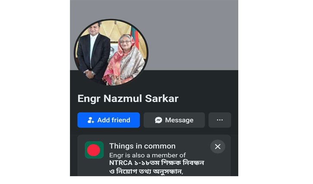The image size is (313, 184).
Task: Click the red circle of the flag icon
Action: 93,150
